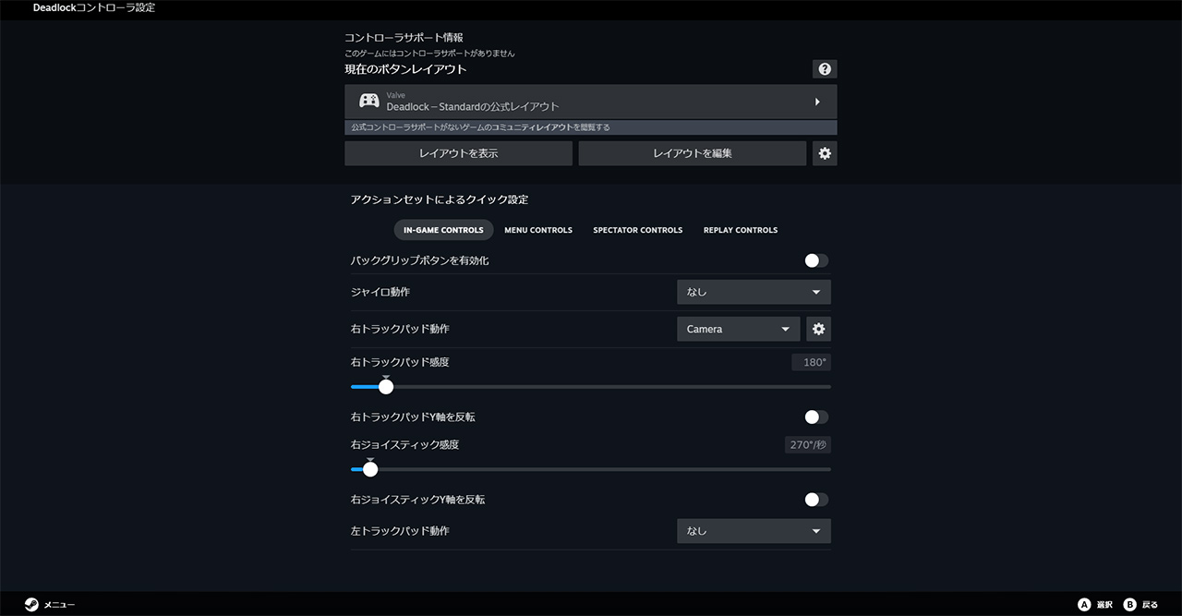Toggle 右トラックパッドY軸を反転 switch
The height and width of the screenshot is (616, 1182).
[x=815, y=417]
